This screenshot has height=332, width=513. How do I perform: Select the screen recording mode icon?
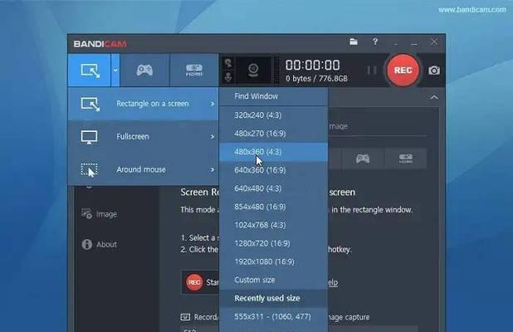click(x=90, y=71)
